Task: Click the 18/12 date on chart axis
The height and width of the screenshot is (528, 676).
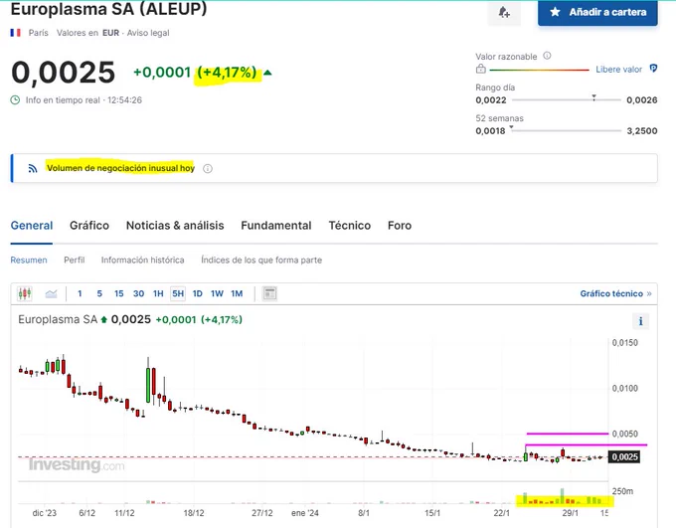Action: click(194, 513)
